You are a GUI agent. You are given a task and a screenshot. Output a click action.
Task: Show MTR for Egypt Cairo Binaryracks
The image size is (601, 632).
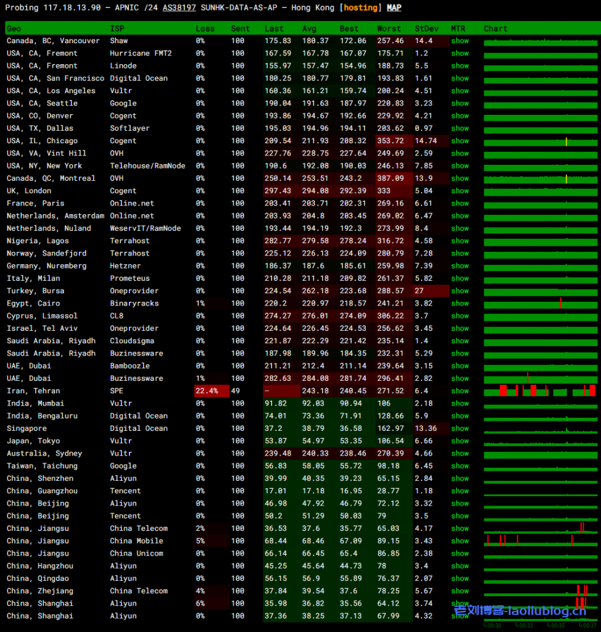pyautogui.click(x=460, y=303)
